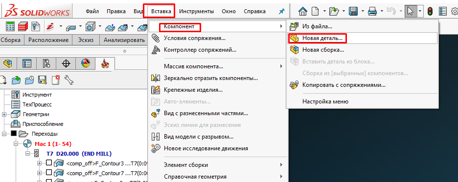Open the PropertyManager tab icon

pos(27,63)
